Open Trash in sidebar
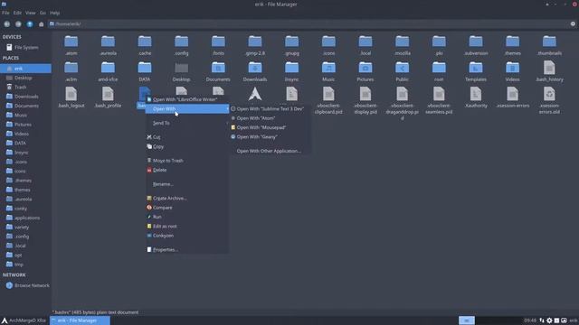The image size is (579, 325). tap(26, 88)
